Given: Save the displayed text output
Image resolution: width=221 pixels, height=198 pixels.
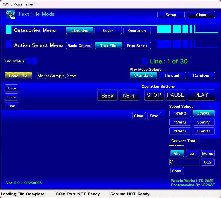Looking at the screenshot, I should click(154, 116).
